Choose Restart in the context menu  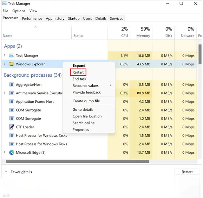point(78,72)
